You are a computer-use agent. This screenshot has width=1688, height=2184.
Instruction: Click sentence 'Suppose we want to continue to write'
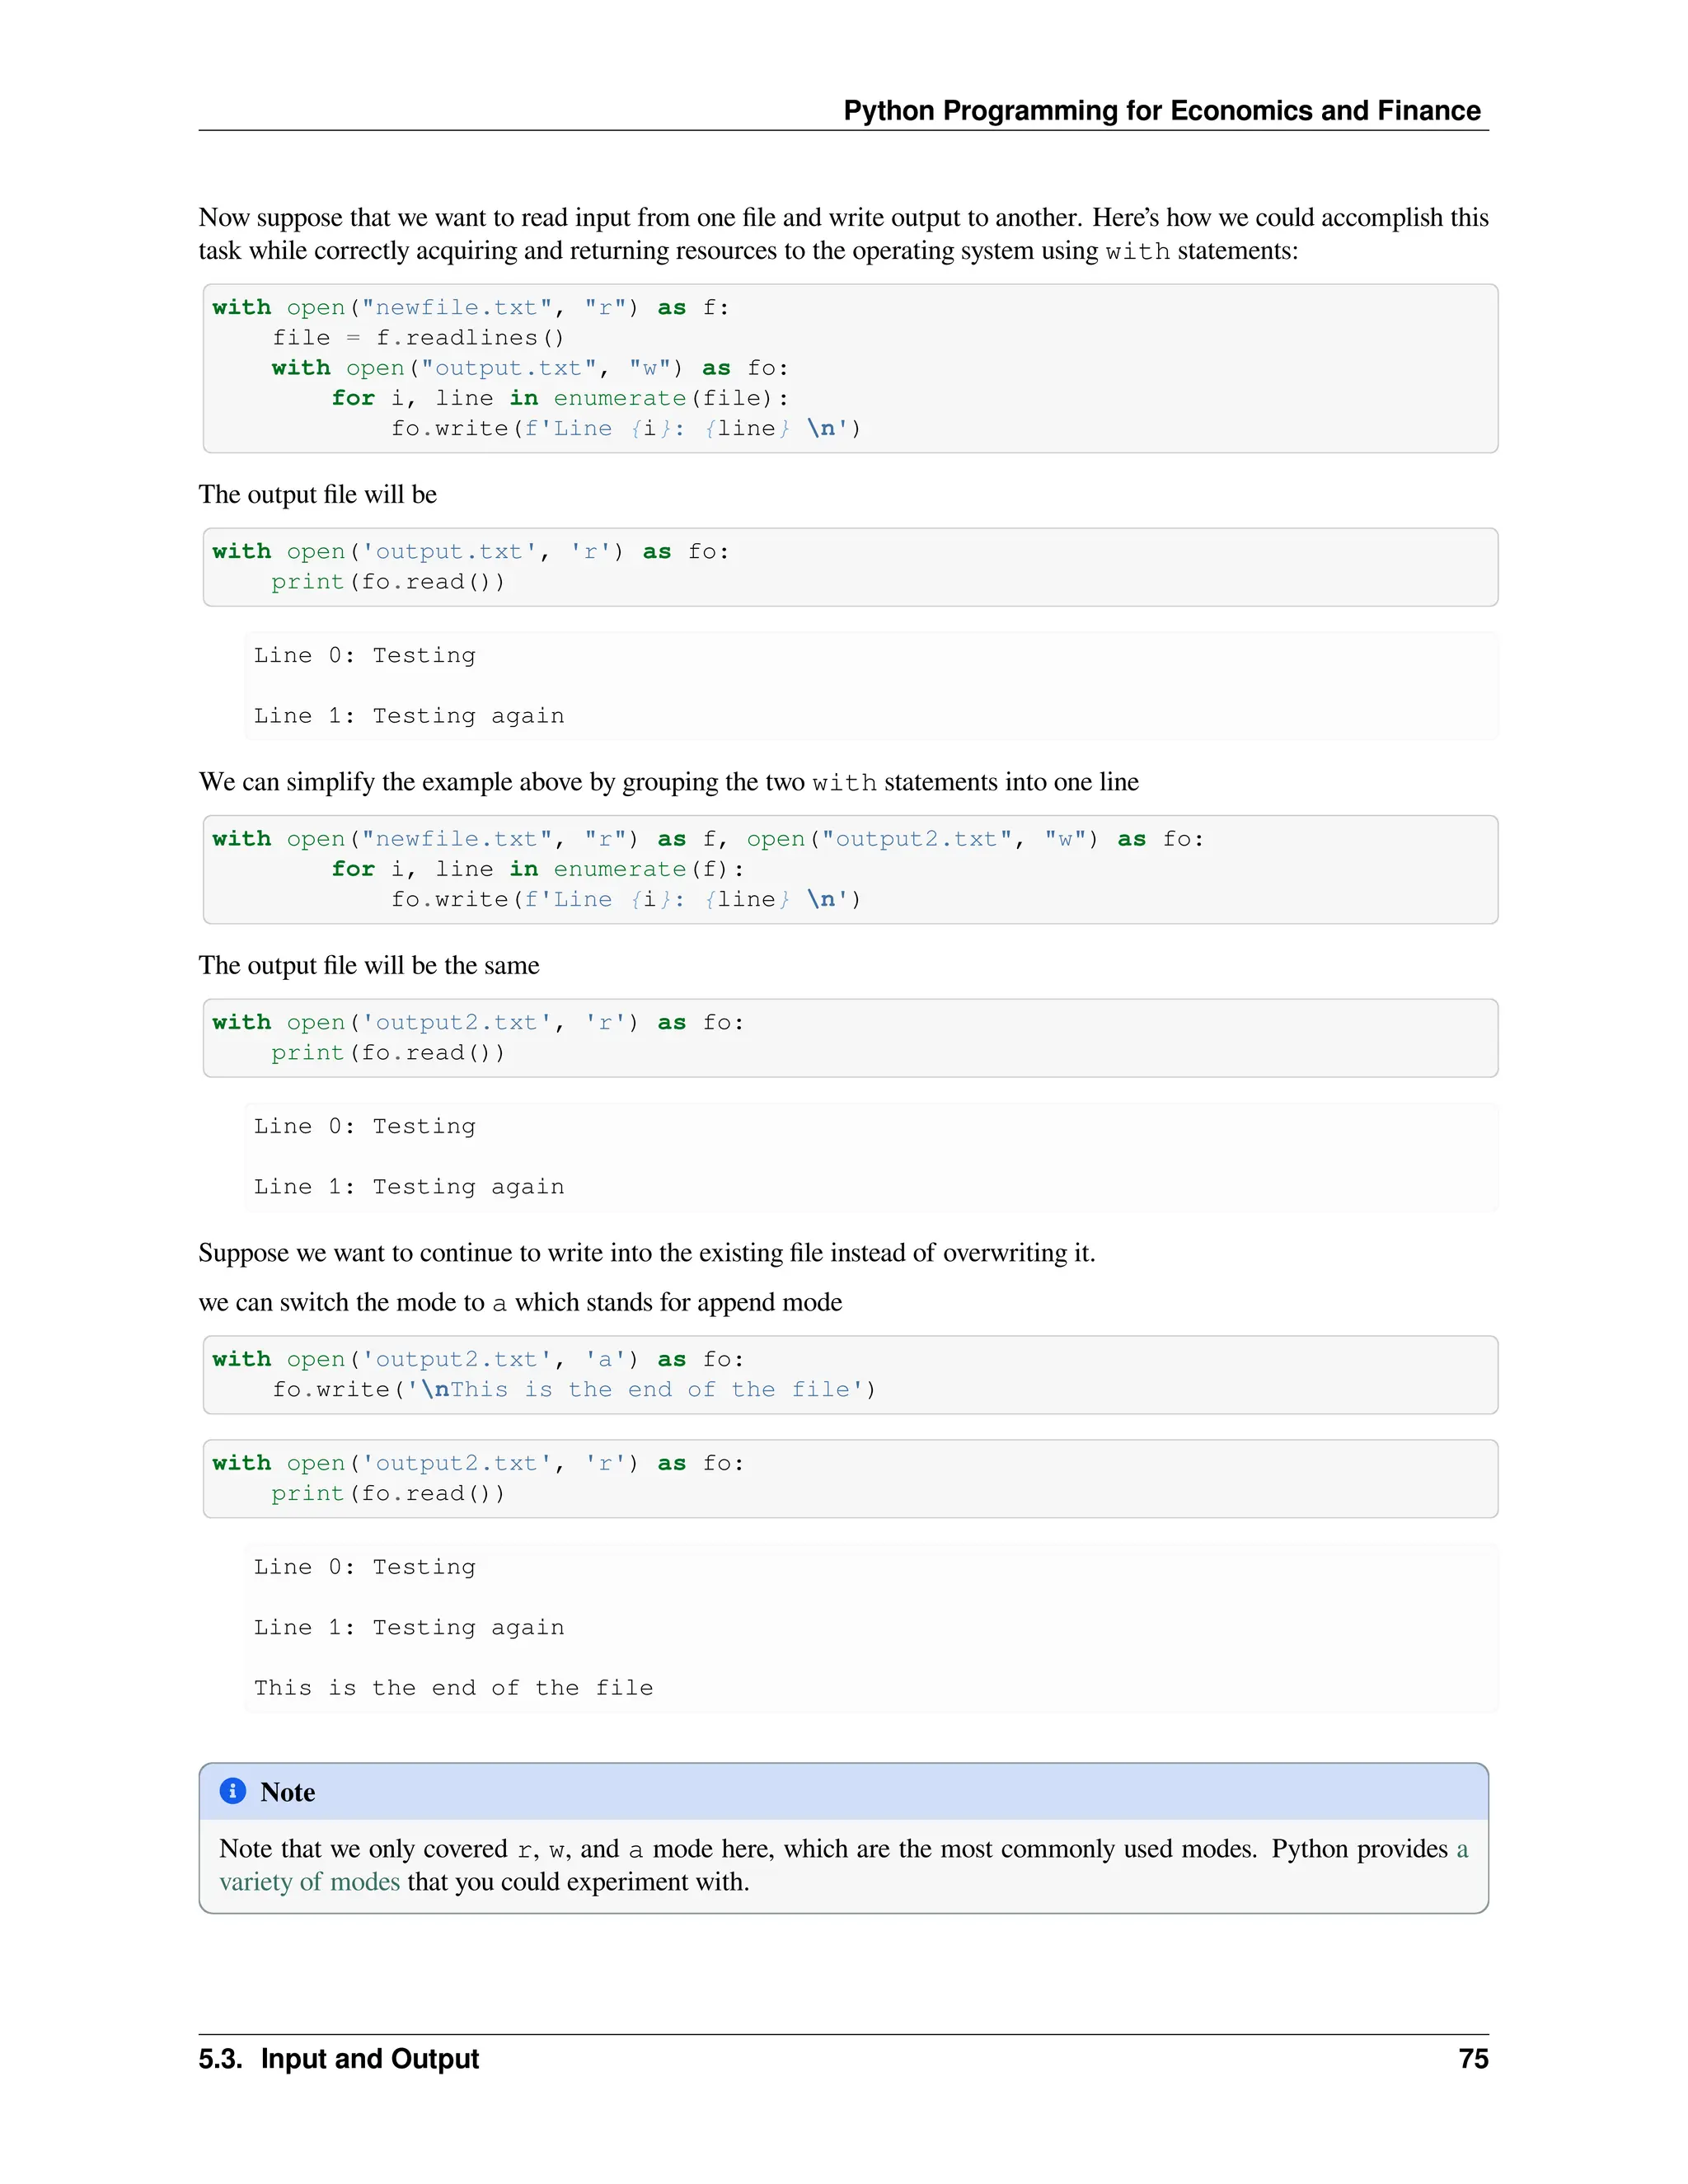(x=647, y=1253)
